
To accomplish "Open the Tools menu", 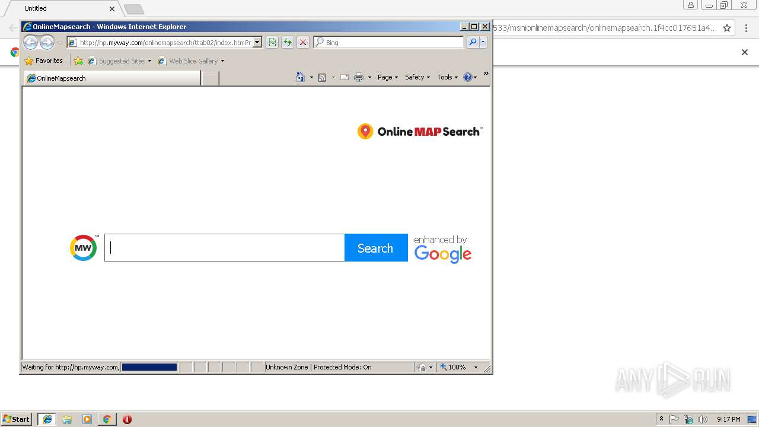I will (448, 77).
